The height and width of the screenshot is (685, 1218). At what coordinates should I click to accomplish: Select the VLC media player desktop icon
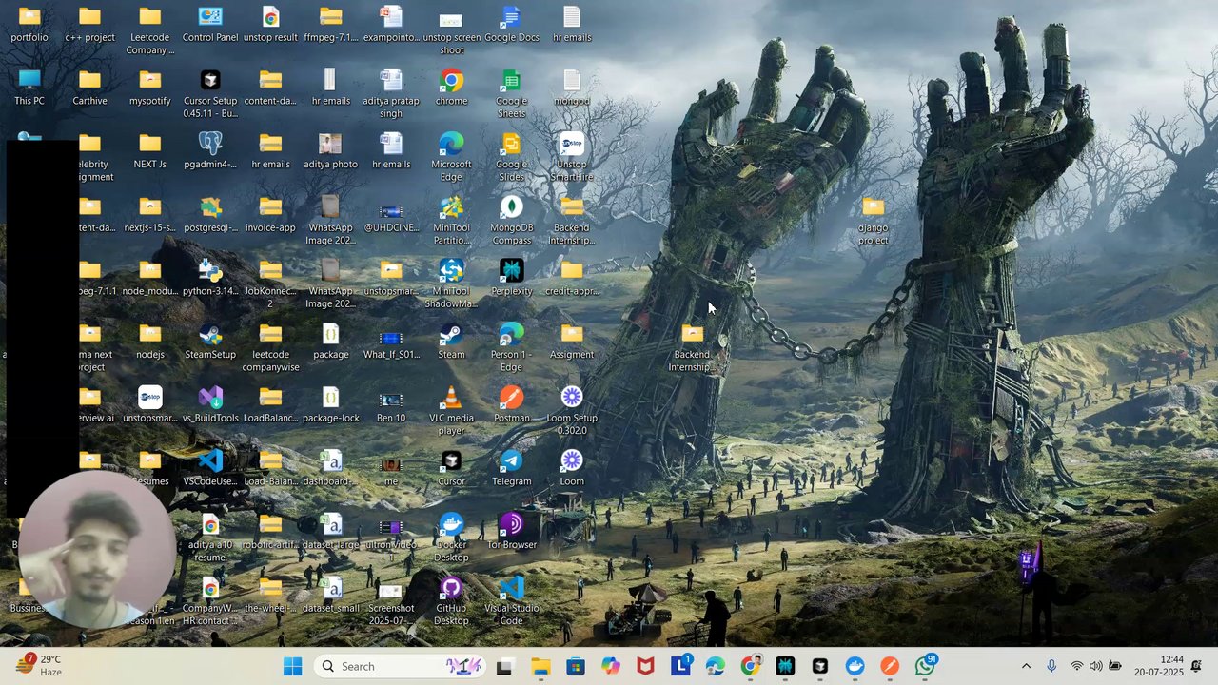[x=451, y=411]
